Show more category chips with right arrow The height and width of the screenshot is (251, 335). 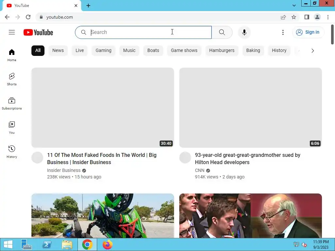312,51
